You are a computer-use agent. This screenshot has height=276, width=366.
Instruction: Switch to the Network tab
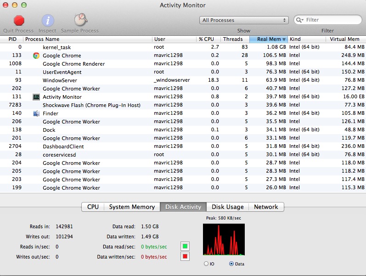pos(266,207)
